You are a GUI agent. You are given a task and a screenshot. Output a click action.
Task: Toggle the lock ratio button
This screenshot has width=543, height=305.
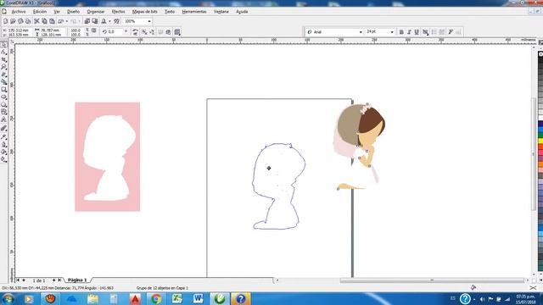pyautogui.click(x=93, y=30)
